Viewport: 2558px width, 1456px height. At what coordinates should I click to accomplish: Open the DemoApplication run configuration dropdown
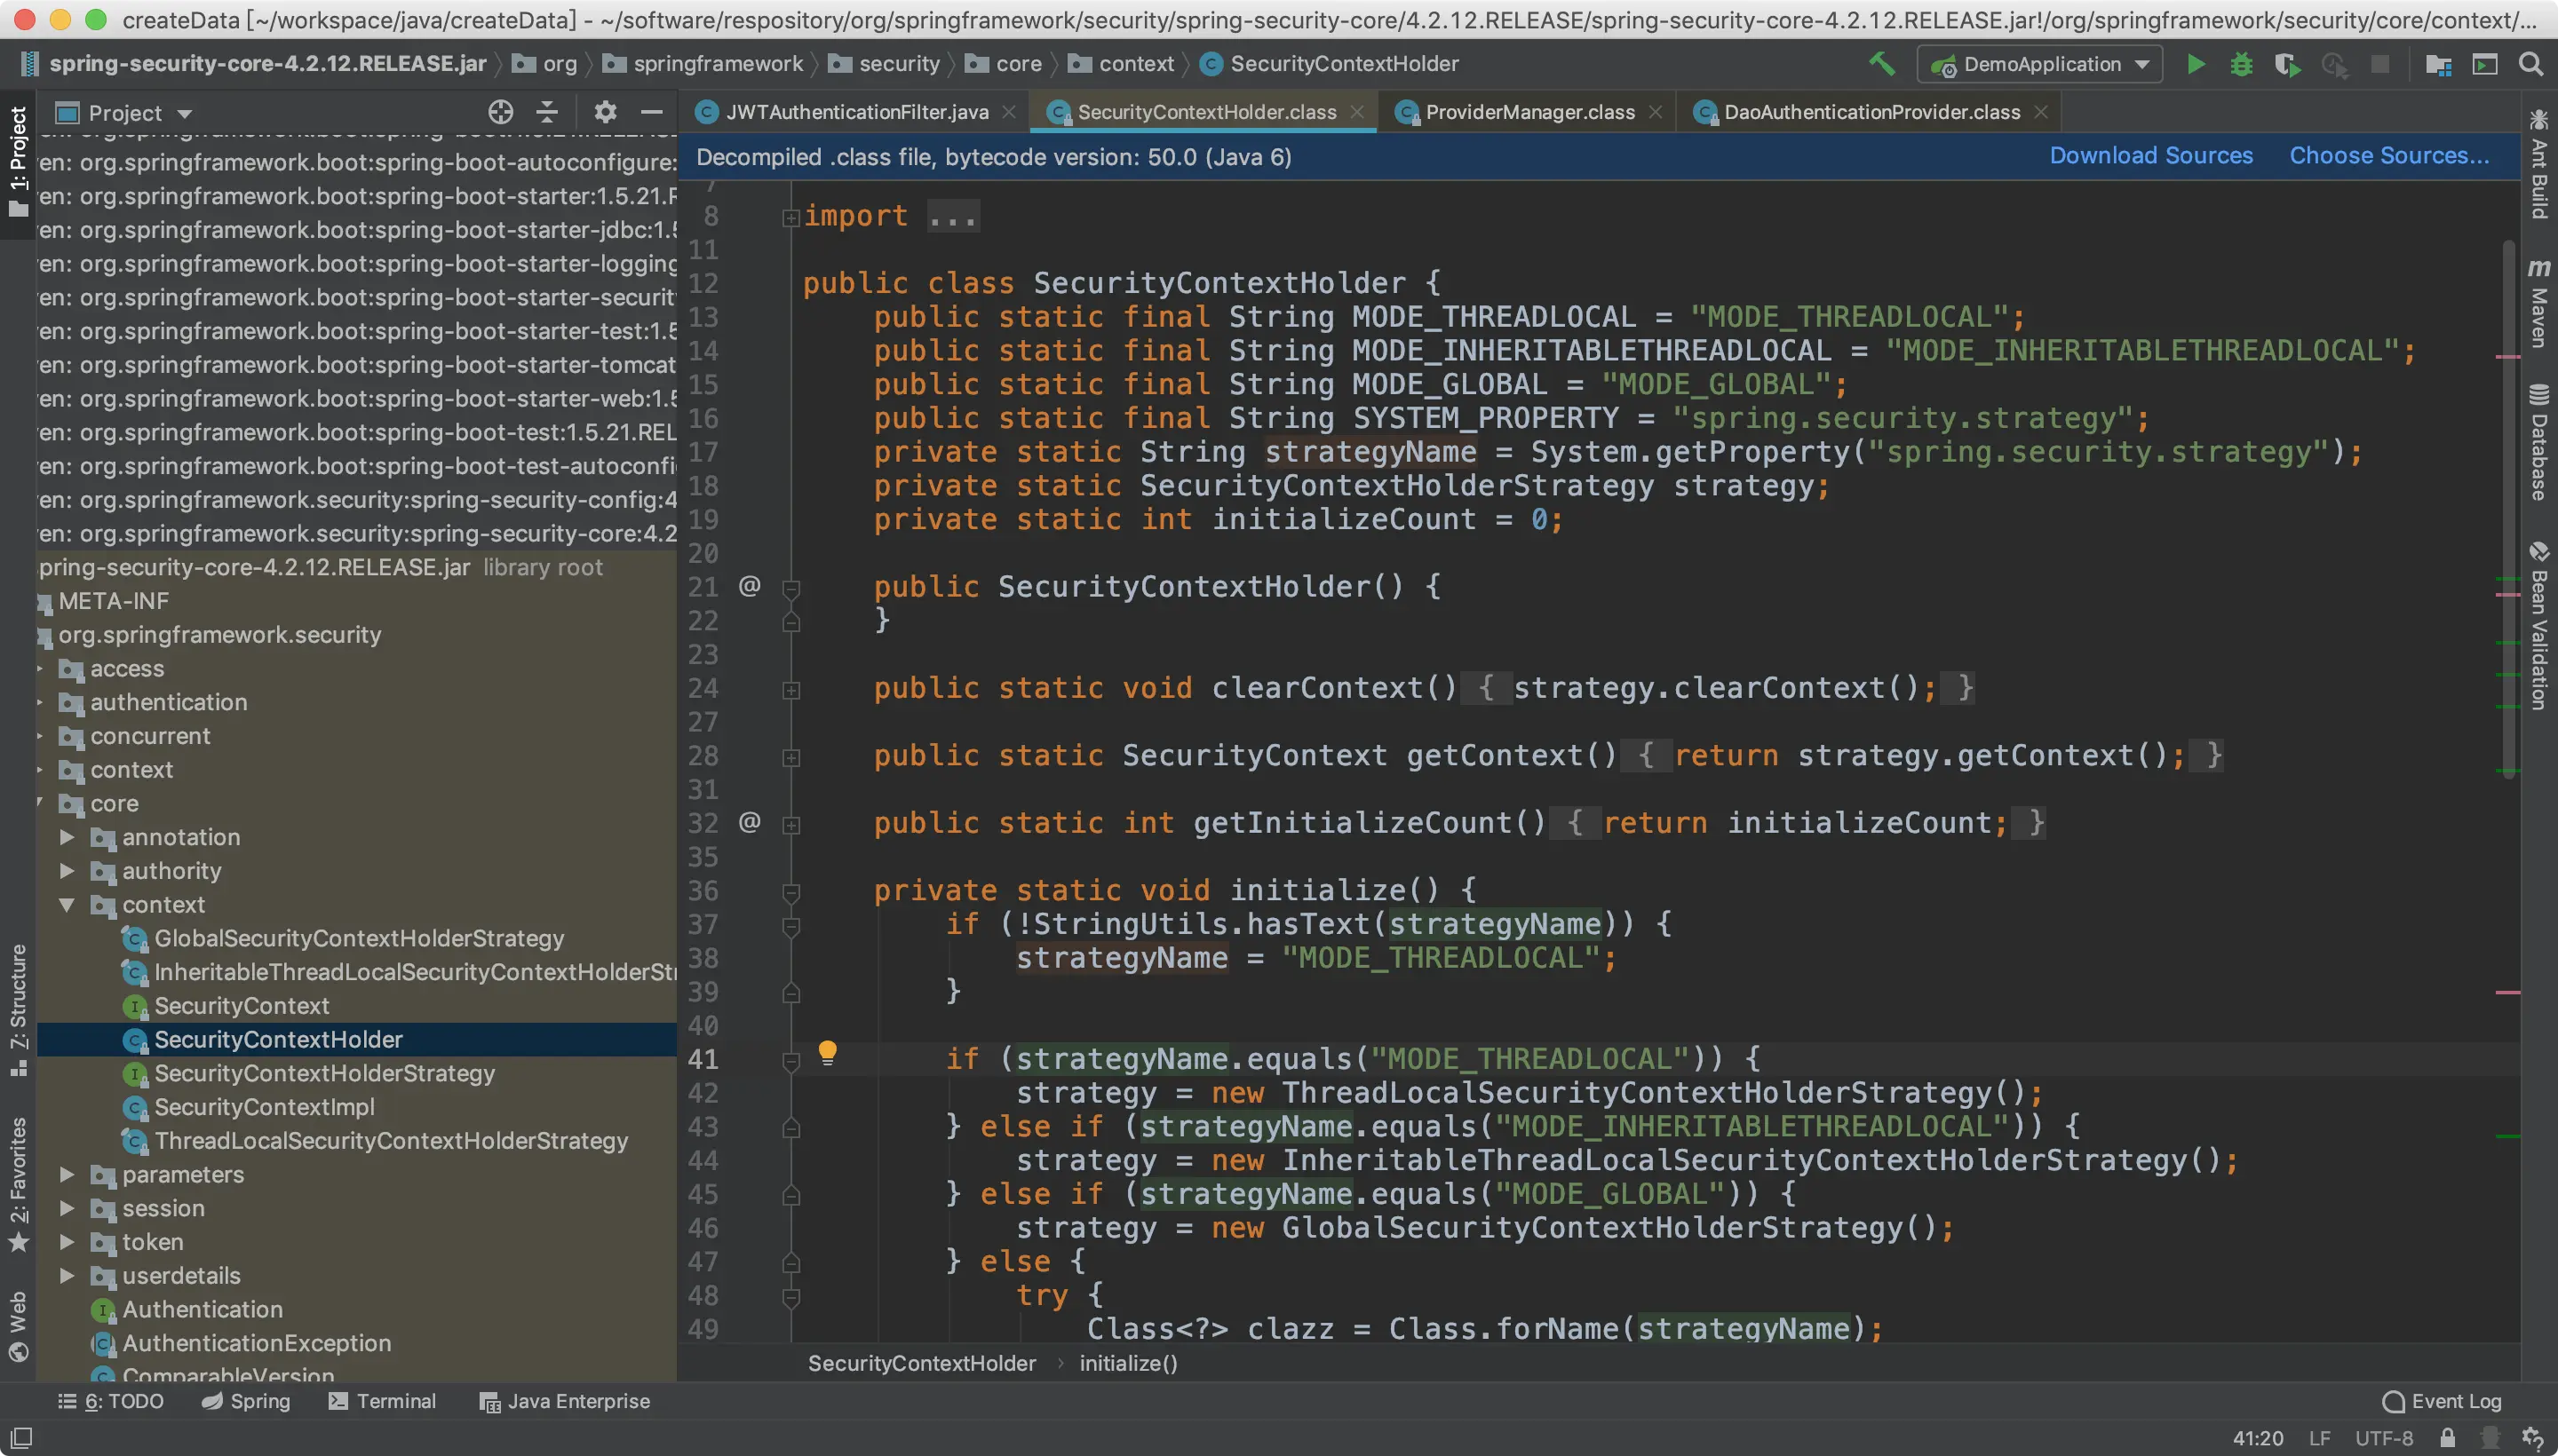(x=2040, y=65)
